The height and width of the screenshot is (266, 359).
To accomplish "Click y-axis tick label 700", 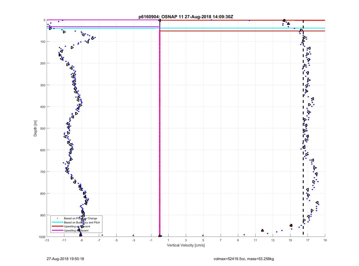I will pyautogui.click(x=42, y=172).
